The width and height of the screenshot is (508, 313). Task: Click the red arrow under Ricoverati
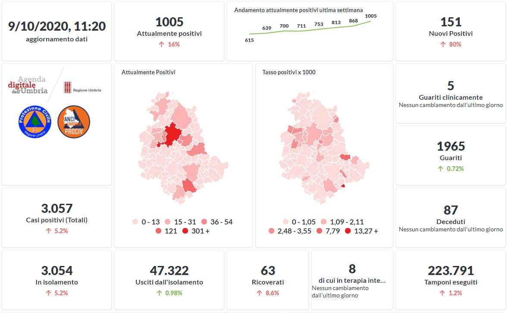pyautogui.click(x=259, y=293)
